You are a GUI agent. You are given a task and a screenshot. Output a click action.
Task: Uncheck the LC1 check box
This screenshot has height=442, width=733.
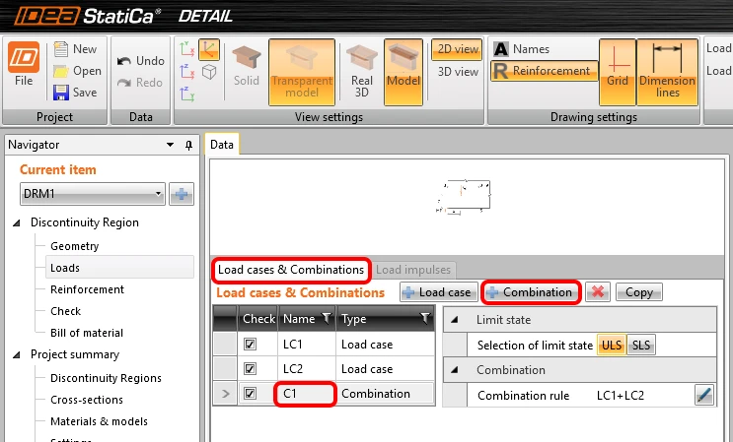tap(250, 345)
